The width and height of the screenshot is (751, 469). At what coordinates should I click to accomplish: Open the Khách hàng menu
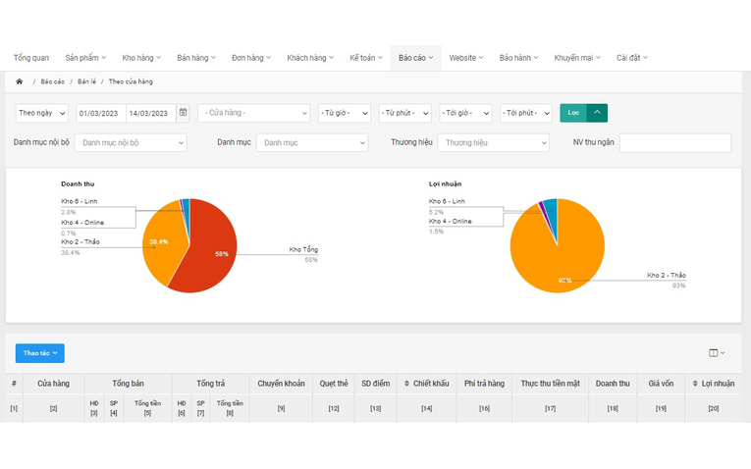pos(310,58)
